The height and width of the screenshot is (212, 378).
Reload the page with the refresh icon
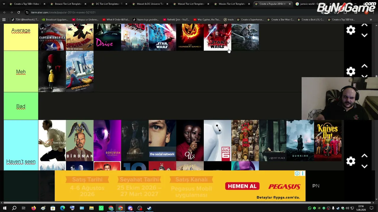tap(19, 12)
